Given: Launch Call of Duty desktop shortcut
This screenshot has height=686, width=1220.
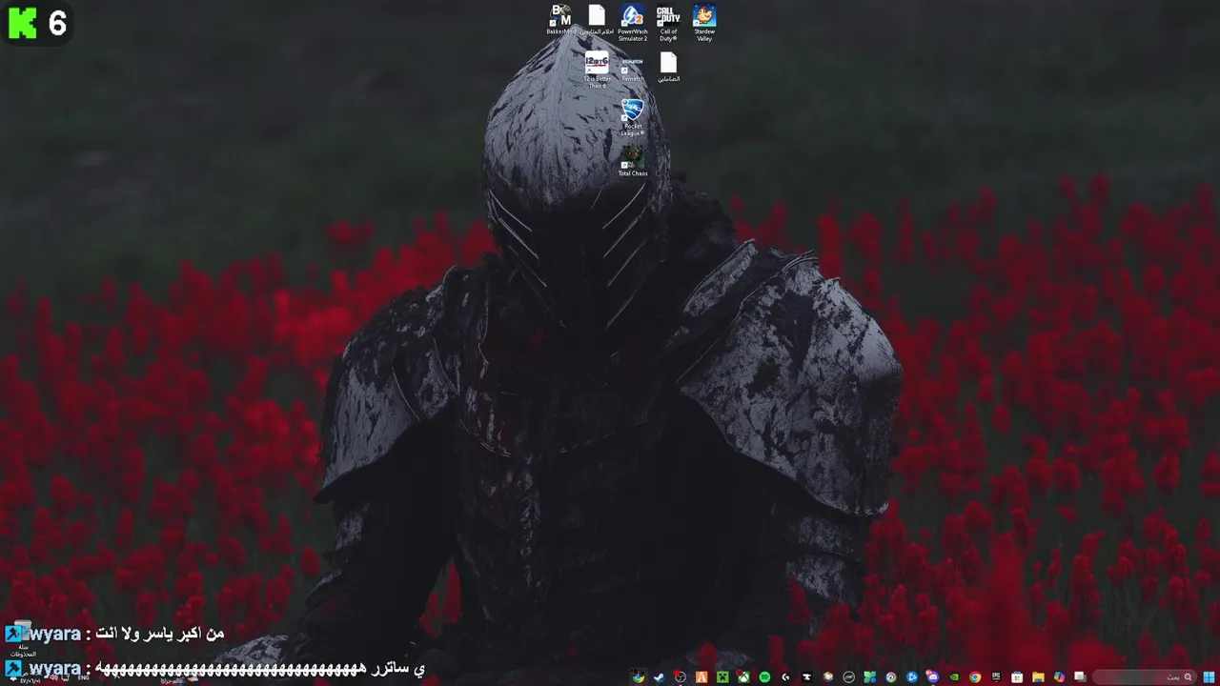Looking at the screenshot, I should point(668,23).
